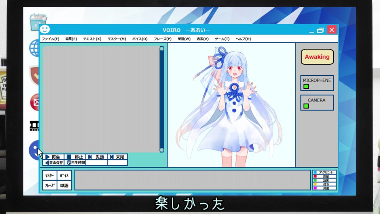
Task: Open the 編集(E) menu
Action: click(71, 39)
